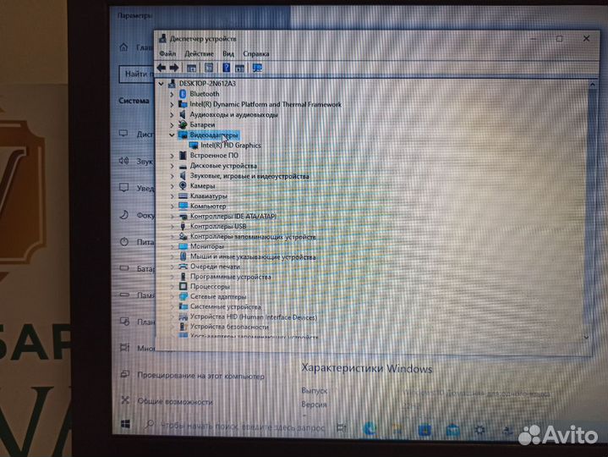Click the Forward arrow toolbar button
The image size is (608, 457).
tap(174, 68)
